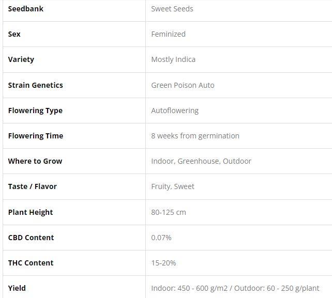332x298 pixels.
Task: Select the Green Poison Auto text
Action: tap(183, 85)
